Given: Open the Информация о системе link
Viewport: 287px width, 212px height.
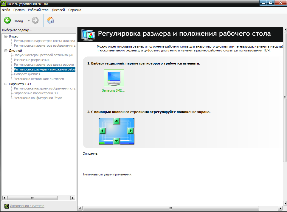Looking at the screenshot, I should click(27, 206).
